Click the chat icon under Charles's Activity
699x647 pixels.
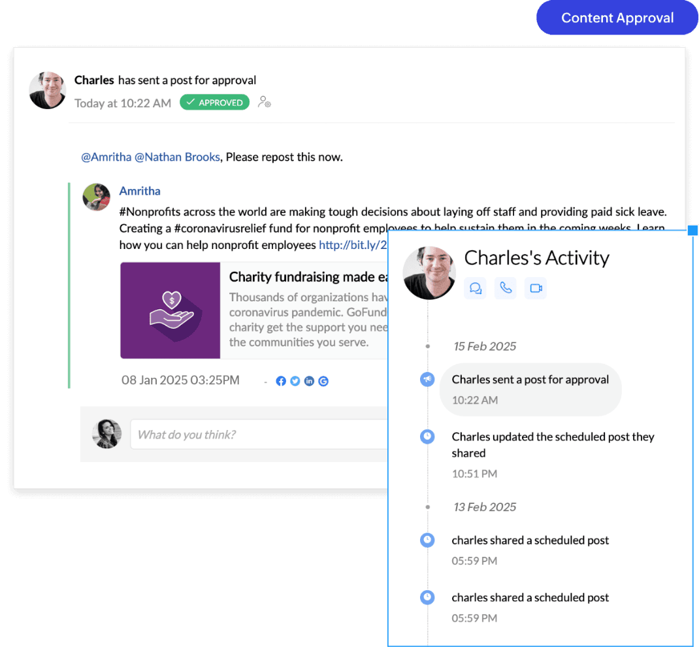point(475,288)
